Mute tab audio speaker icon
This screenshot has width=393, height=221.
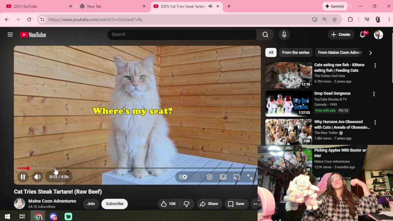[x=210, y=6]
